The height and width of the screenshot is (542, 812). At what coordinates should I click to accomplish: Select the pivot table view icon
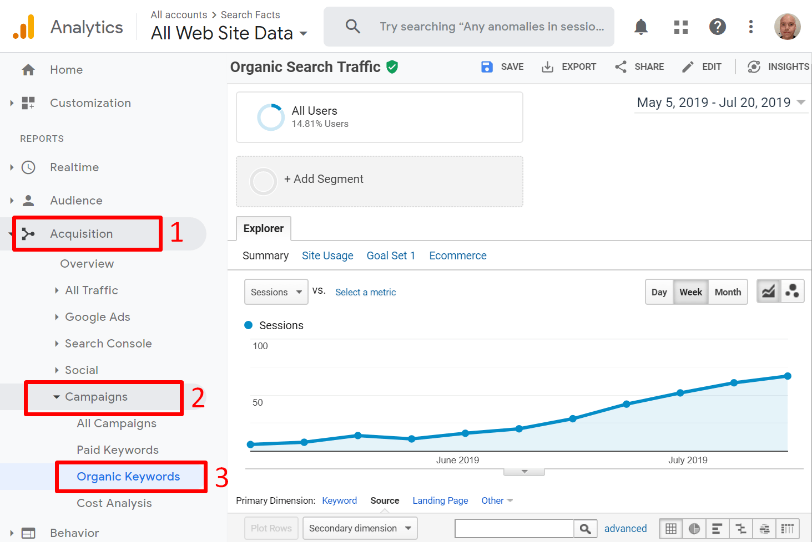pyautogui.click(x=788, y=529)
